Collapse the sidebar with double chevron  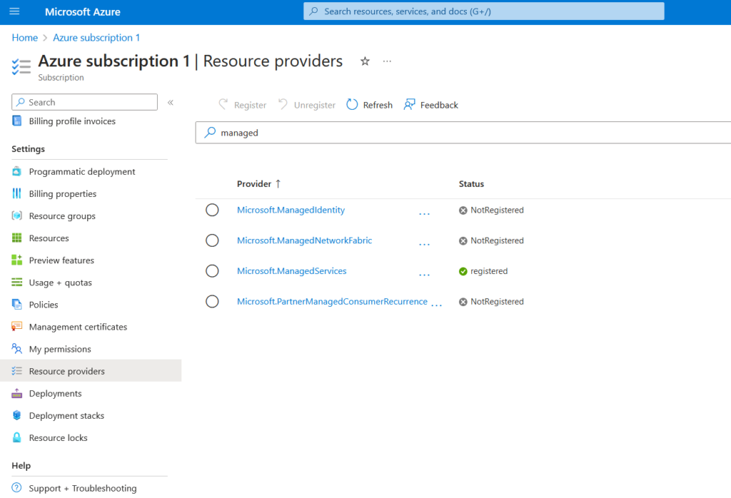pyautogui.click(x=171, y=103)
